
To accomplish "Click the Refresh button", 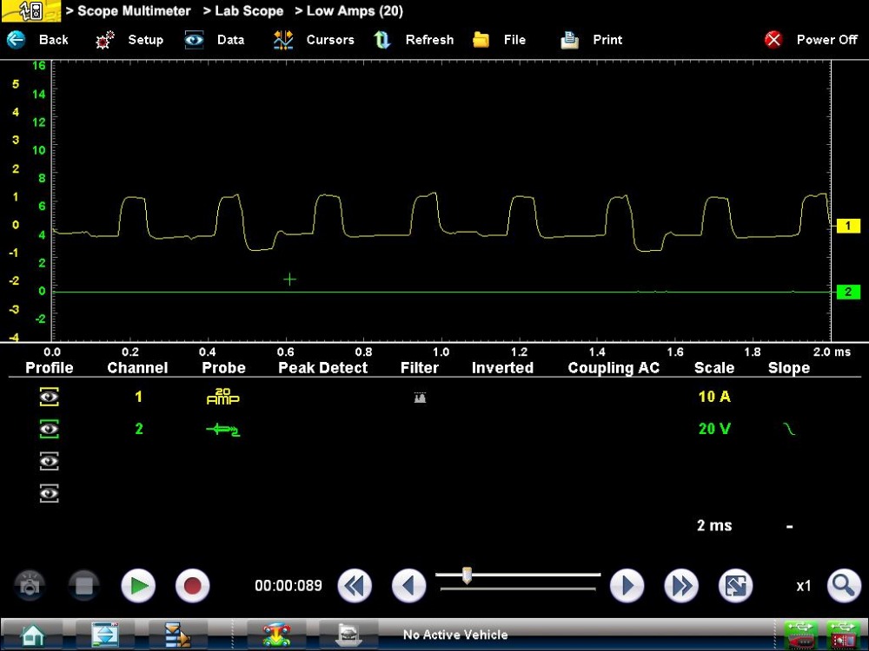I will click(x=415, y=40).
